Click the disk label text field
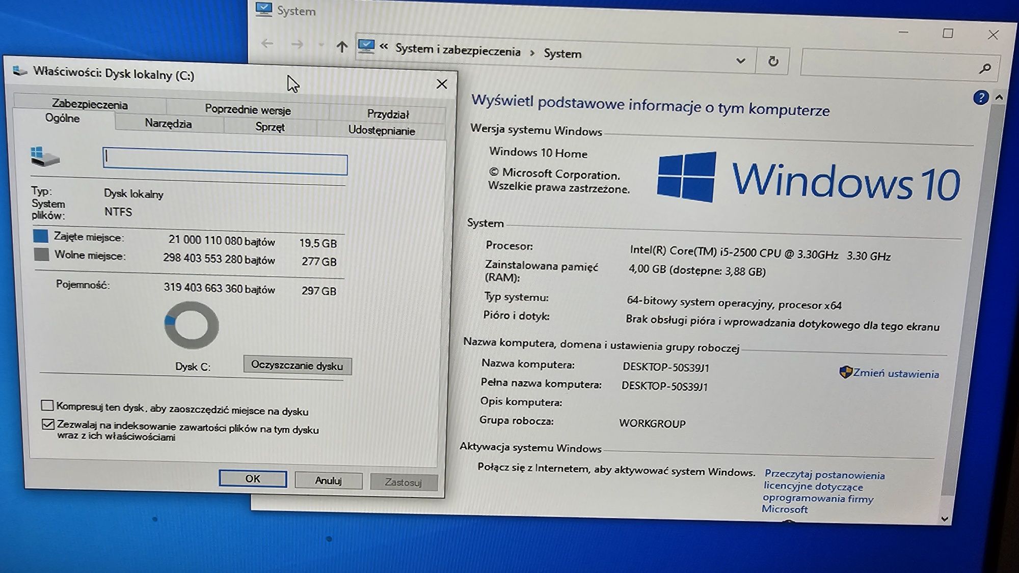Image resolution: width=1019 pixels, height=573 pixels. coord(225,161)
